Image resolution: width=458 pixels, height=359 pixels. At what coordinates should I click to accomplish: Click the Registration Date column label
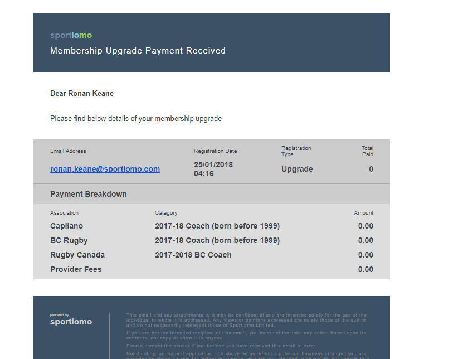tap(215, 151)
